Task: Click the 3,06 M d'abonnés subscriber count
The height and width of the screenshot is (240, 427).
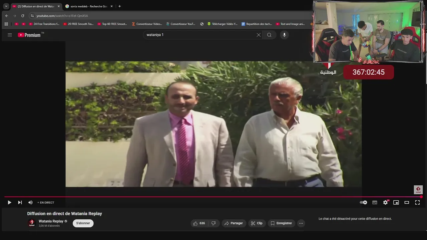Action: pos(49,226)
